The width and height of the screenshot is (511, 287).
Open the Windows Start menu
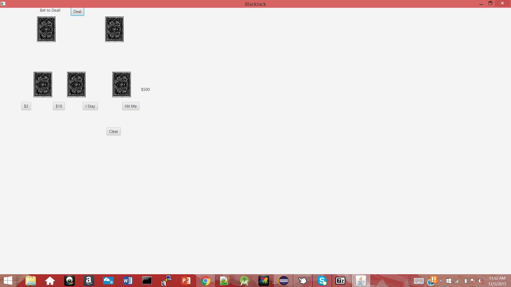pyautogui.click(x=8, y=281)
